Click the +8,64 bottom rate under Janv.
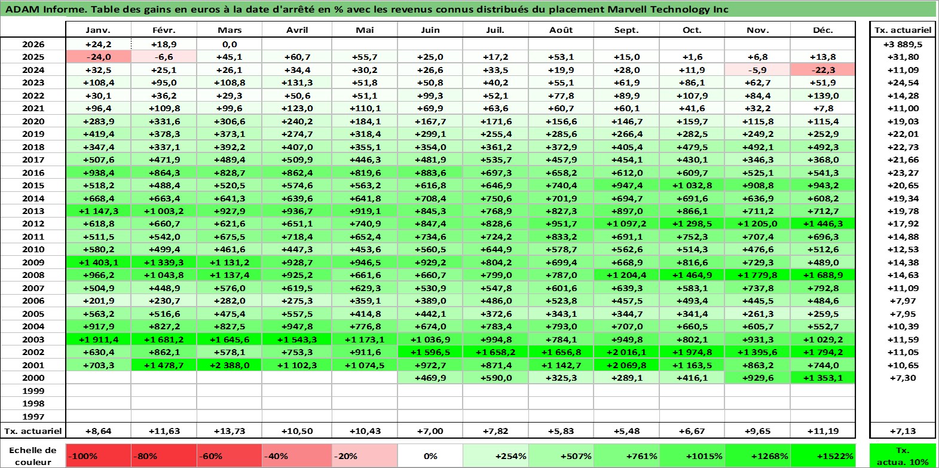The width and height of the screenshot is (939, 468). [x=98, y=431]
